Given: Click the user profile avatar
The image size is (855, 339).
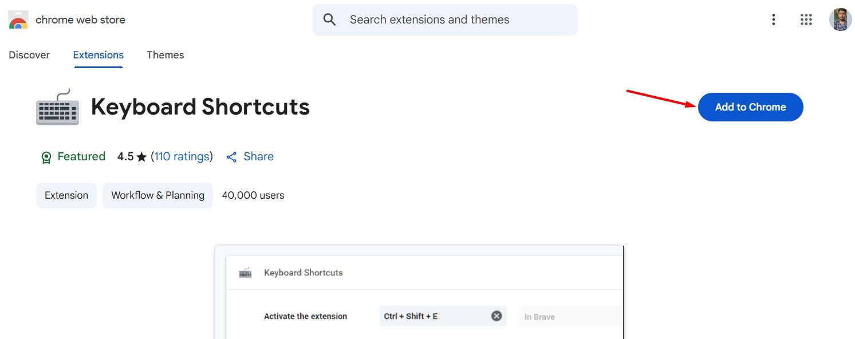Looking at the screenshot, I should pyautogui.click(x=840, y=20).
